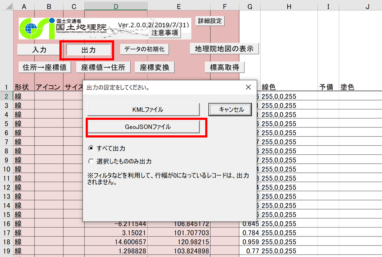
Task: Click cell with value 1.298828
Action: 116,251
